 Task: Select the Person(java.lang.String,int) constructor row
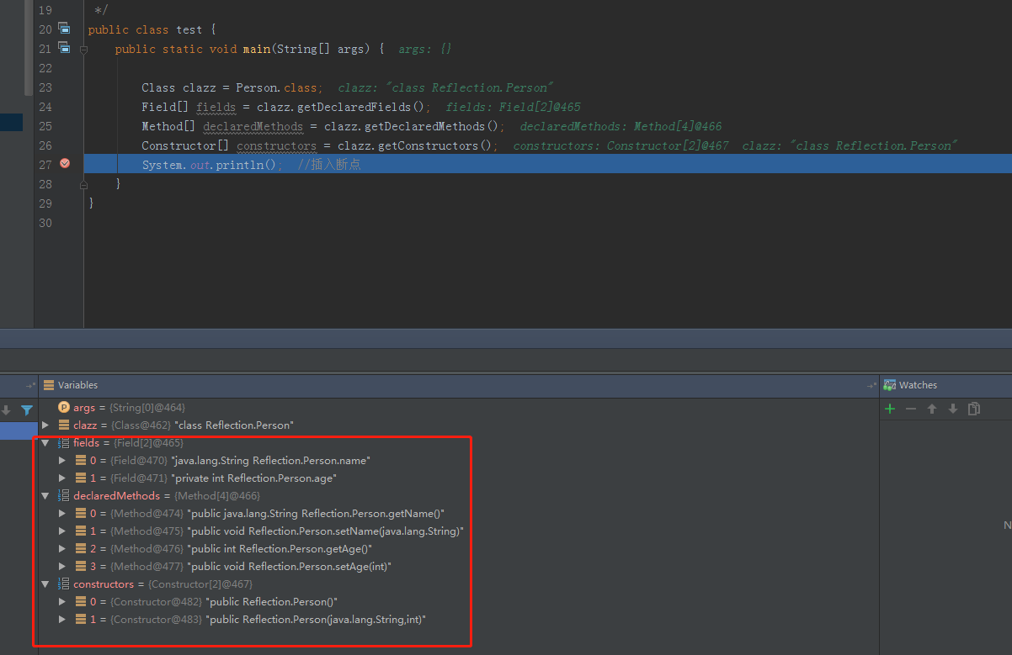coord(458,620)
